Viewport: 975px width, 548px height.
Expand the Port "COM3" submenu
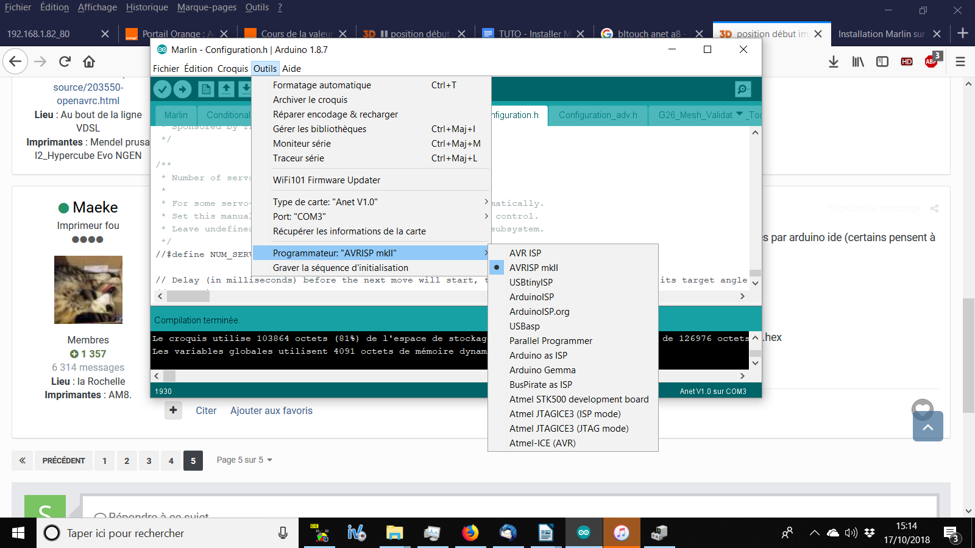pos(372,217)
